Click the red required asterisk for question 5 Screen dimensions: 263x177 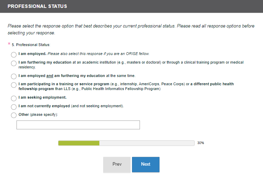[9, 44]
